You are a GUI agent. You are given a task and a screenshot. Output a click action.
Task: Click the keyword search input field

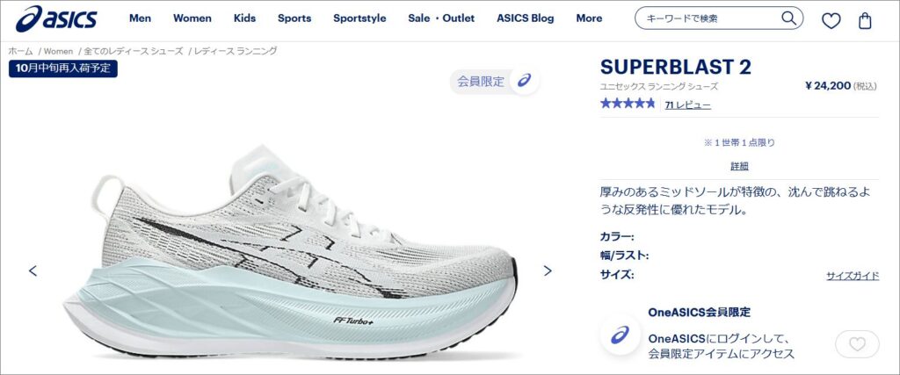point(710,18)
